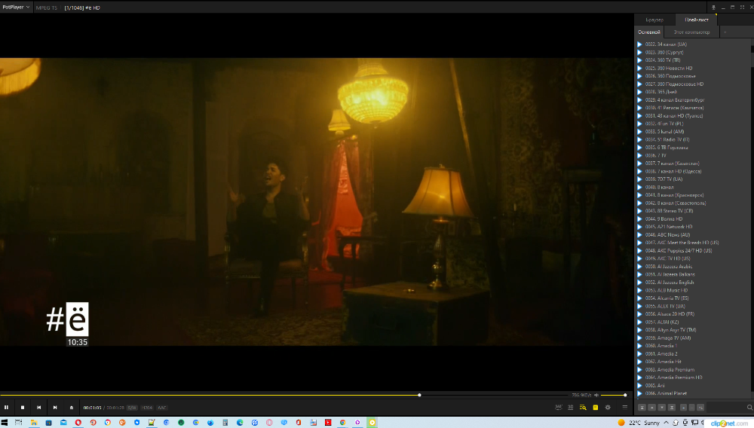Switch to the Плей-лист tab
This screenshot has width=754, height=428.
tap(696, 20)
